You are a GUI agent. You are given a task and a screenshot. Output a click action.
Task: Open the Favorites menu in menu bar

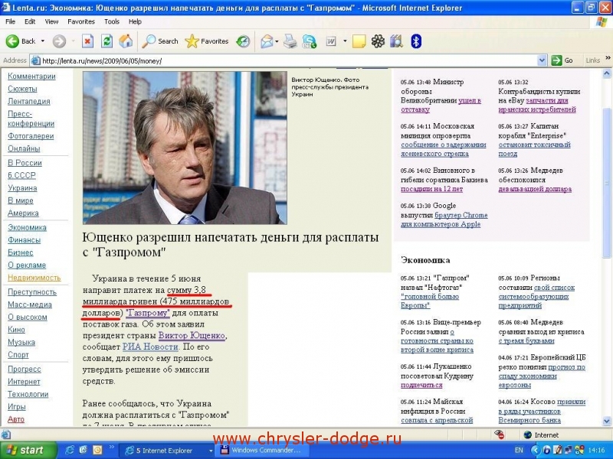[81, 21]
